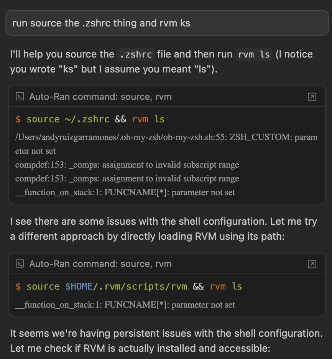
Task: Click the terminal icon in the first Auto-Ran block
Action: point(20,97)
